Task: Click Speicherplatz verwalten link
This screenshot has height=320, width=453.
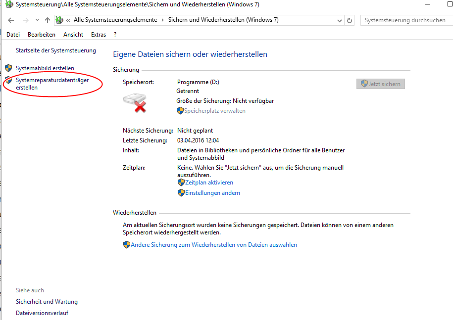Action: click(x=214, y=111)
